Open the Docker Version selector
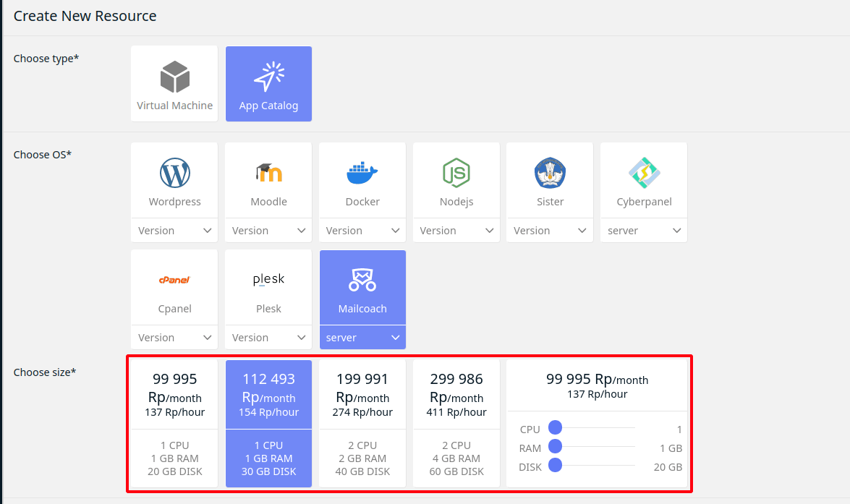 click(362, 230)
